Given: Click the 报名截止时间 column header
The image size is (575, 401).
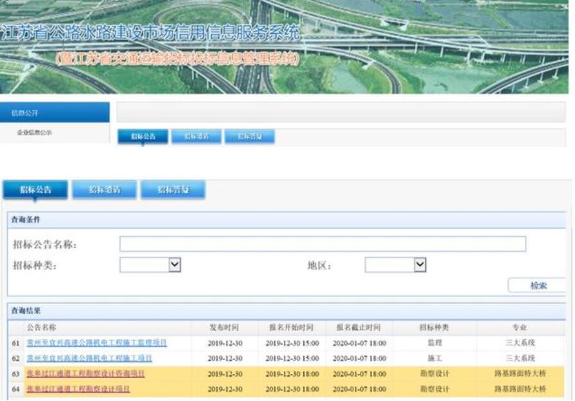Looking at the screenshot, I should click(358, 327).
